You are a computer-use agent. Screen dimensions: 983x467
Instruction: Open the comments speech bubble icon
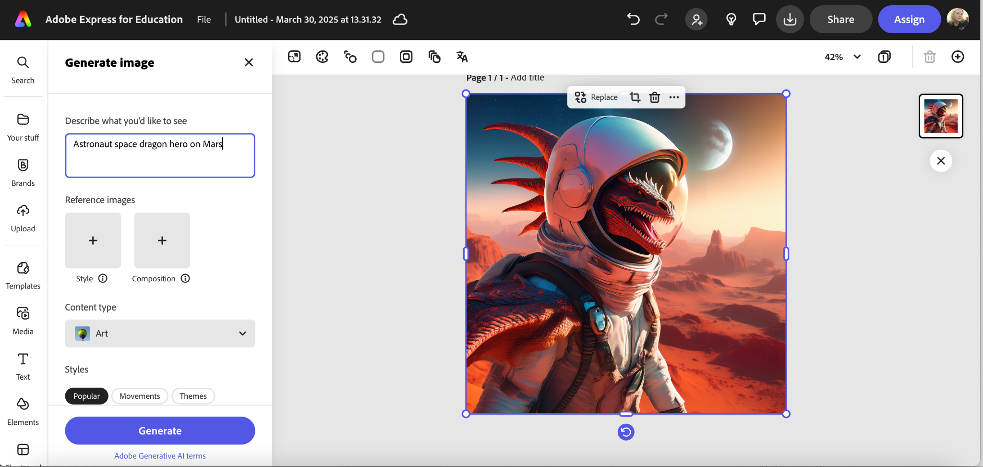(x=759, y=20)
